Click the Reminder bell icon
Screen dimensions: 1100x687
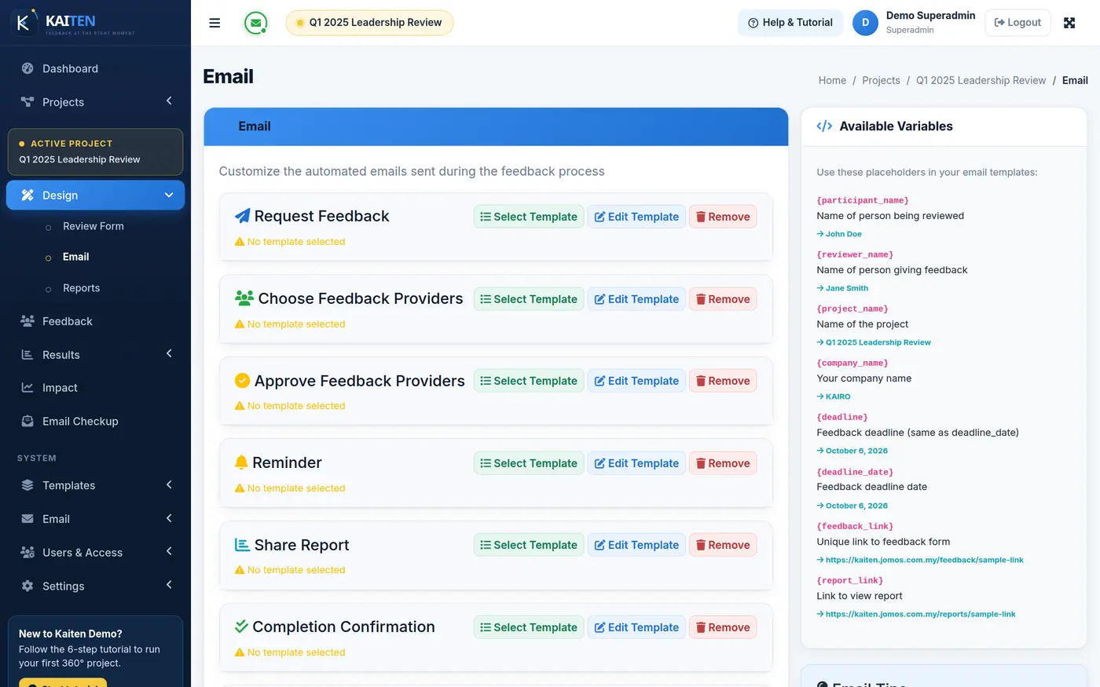point(241,462)
